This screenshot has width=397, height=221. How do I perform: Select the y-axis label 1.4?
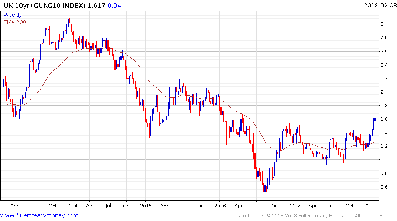click(384, 133)
